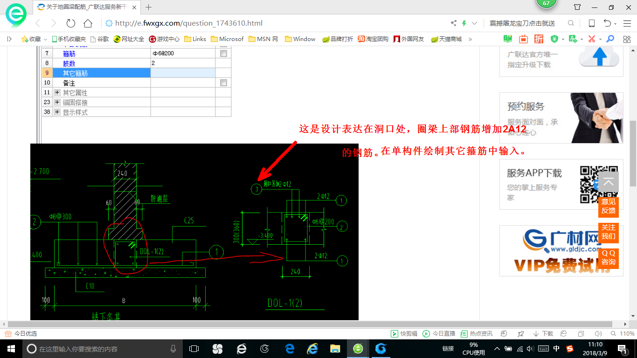The height and width of the screenshot is (358, 637).
Task: Click the browser forward arrow
Action: (x=54, y=23)
